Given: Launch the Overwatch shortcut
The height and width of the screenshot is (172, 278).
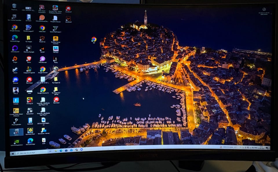Looking at the screenshot, I should click(x=56, y=69).
